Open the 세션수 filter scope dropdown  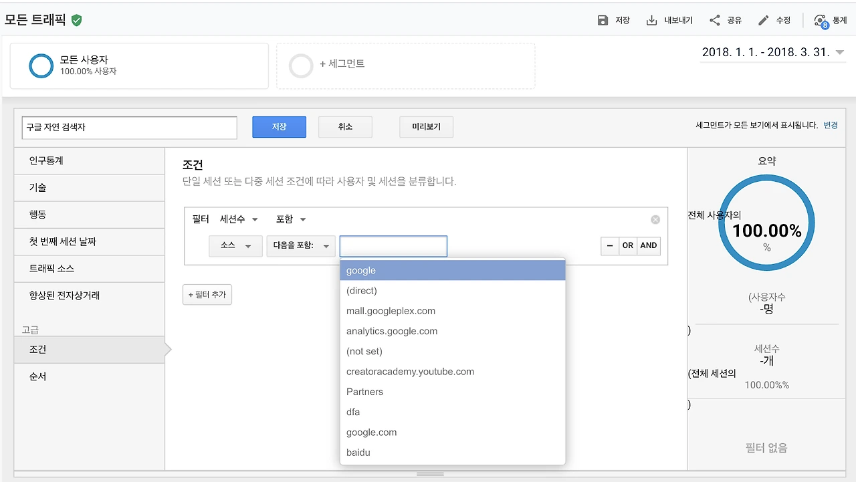pyautogui.click(x=239, y=219)
